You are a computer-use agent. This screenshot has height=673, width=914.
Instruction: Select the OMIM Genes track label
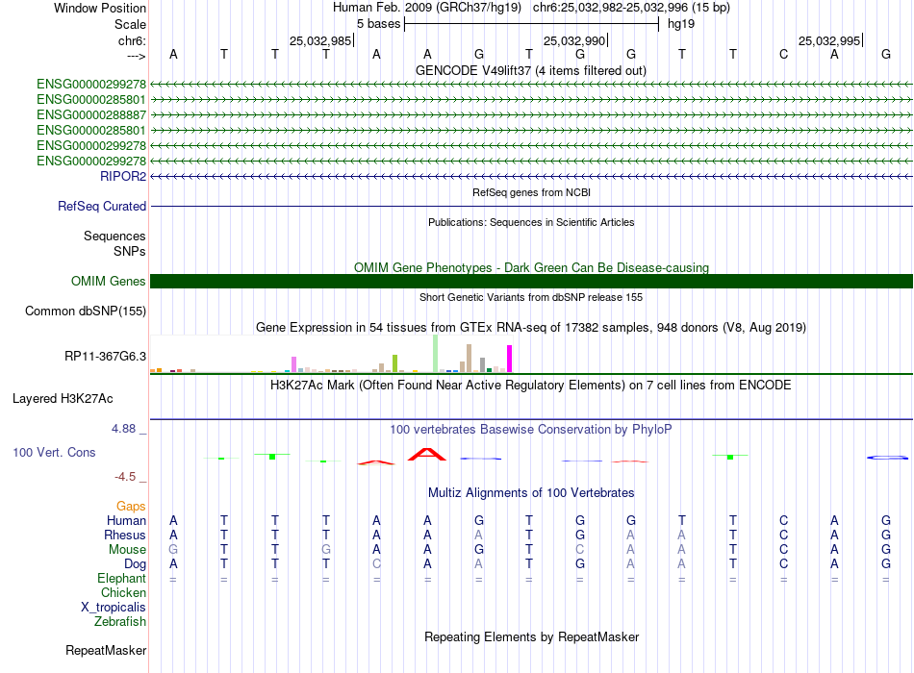[109, 282]
